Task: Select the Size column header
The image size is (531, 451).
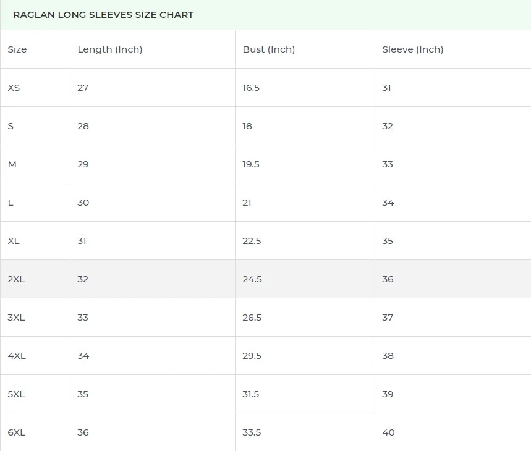Action: click(17, 49)
